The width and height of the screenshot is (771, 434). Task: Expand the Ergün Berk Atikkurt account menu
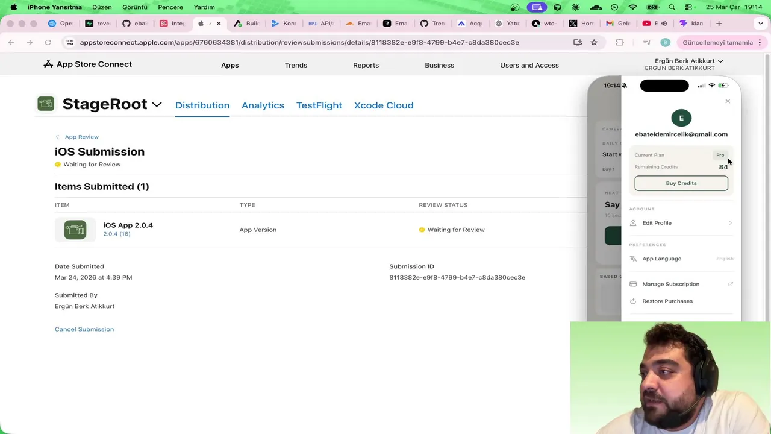(688, 61)
